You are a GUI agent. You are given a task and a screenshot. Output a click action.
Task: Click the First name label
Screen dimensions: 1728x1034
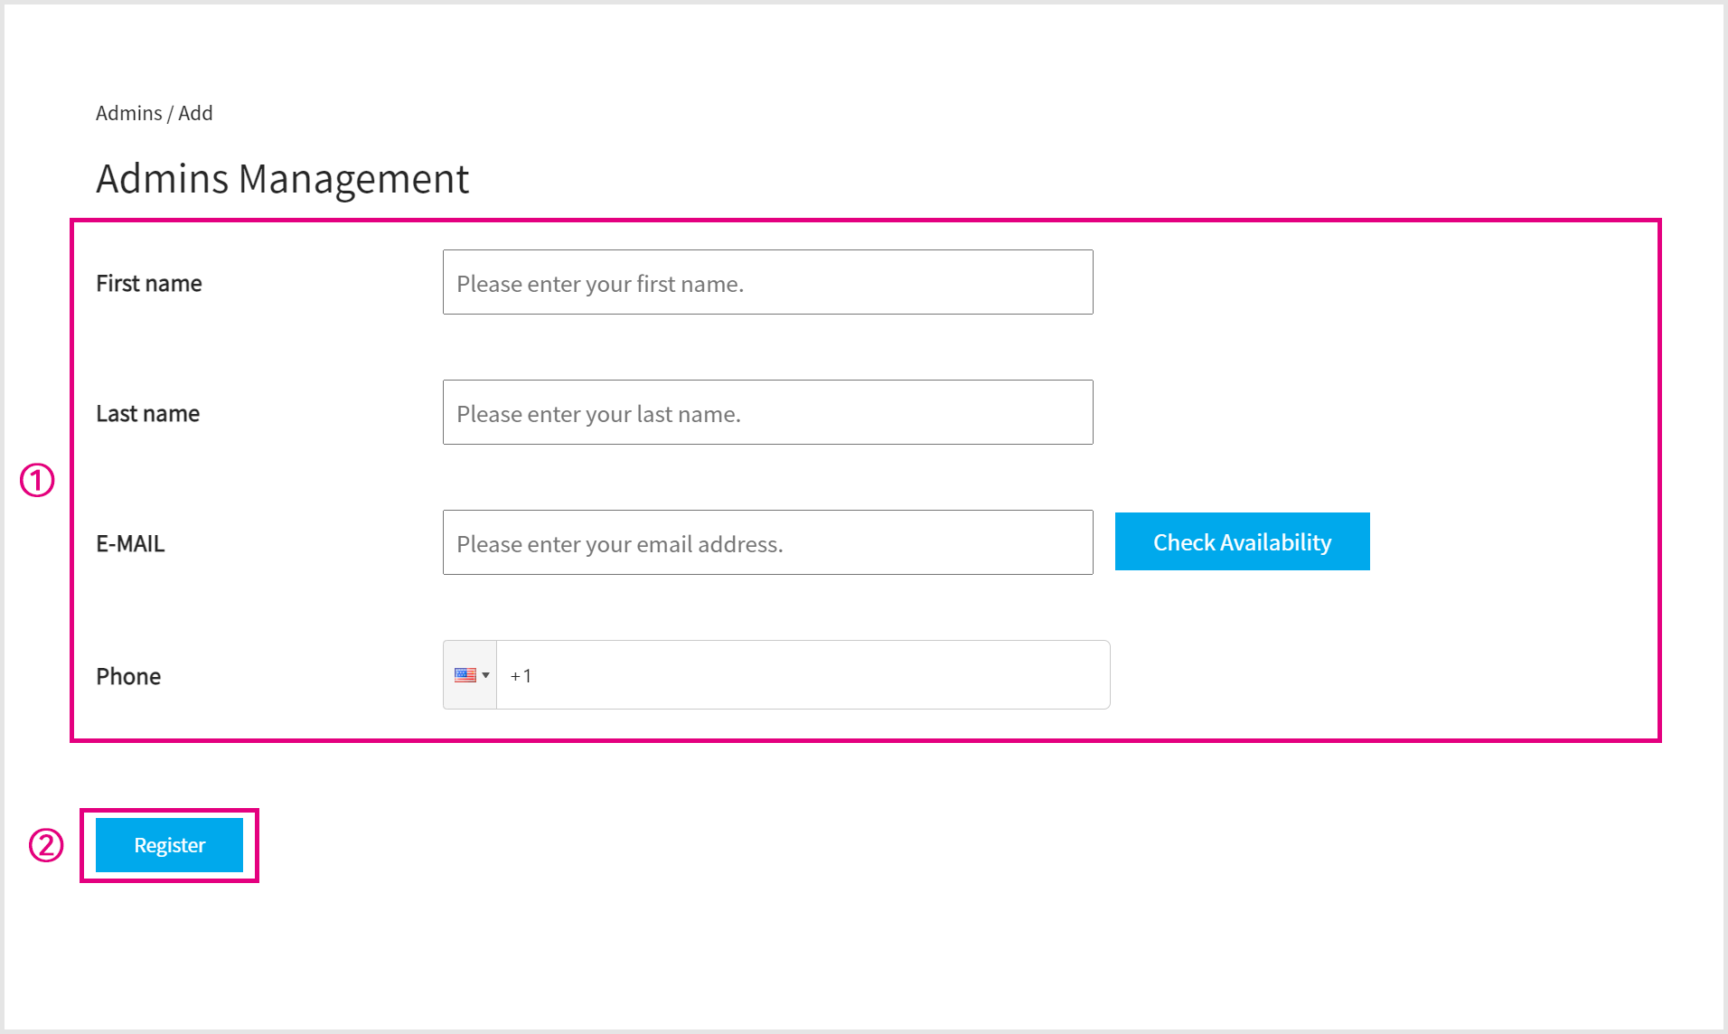pos(149,284)
